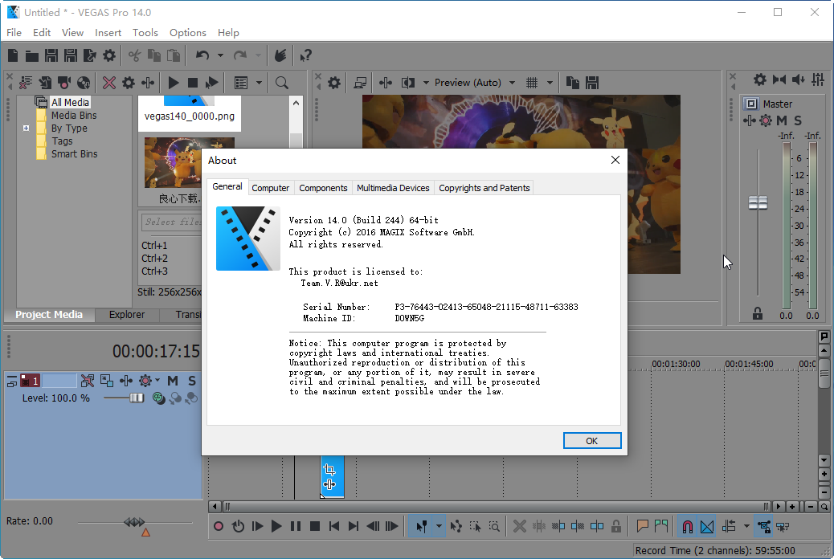Click the Capture Video camera icon
The height and width of the screenshot is (559, 834).
(x=64, y=83)
